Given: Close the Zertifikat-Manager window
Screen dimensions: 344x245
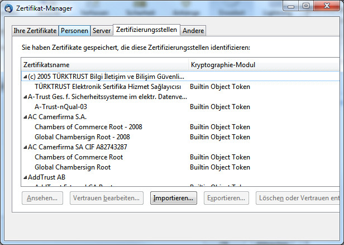Looking at the screenshot, I should 327,6.
